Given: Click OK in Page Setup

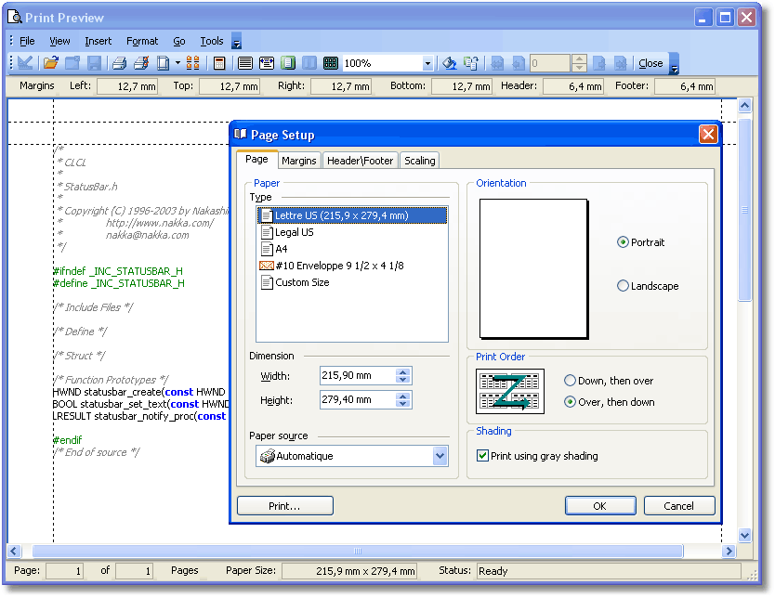Looking at the screenshot, I should coord(600,506).
